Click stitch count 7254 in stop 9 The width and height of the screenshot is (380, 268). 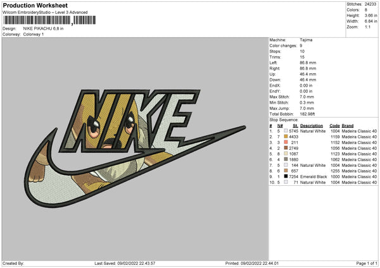point(293,176)
